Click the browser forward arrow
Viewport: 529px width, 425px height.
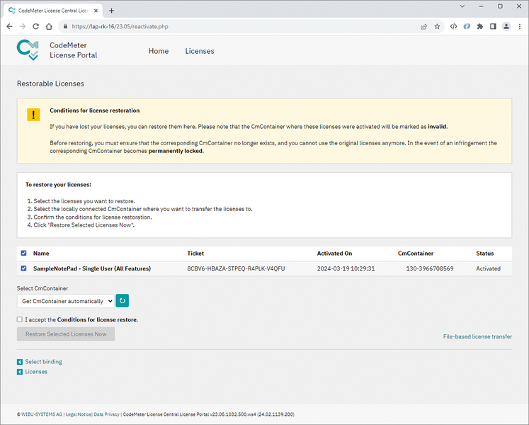pyautogui.click(x=23, y=26)
